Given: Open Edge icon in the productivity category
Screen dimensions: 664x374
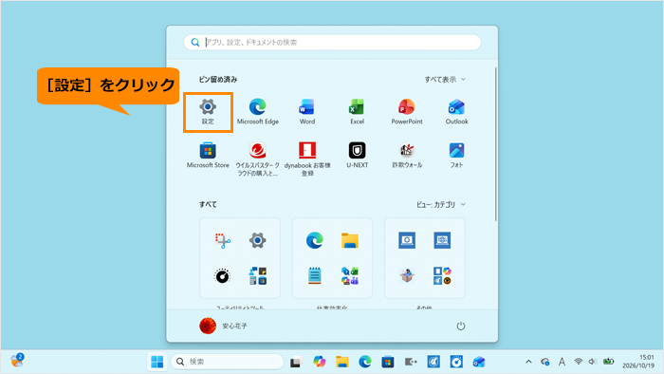Looking at the screenshot, I should [315, 240].
